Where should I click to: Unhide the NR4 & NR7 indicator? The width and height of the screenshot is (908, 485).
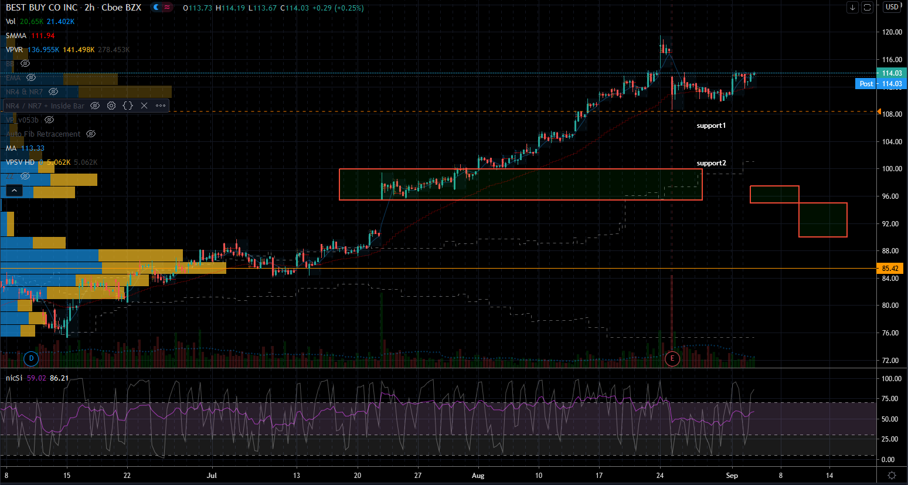53,91
